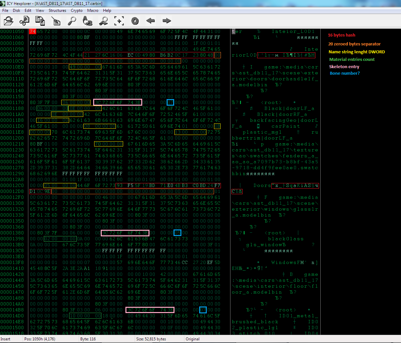Click the Replace A-to-B icon
The width and height of the screenshot is (401, 343).
pos(88,21)
